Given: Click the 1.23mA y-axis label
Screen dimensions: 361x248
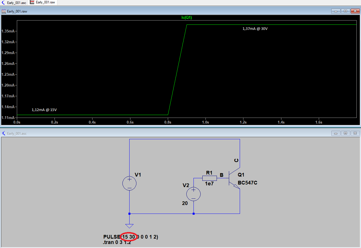Looking at the screenshot, I should 8,74.
